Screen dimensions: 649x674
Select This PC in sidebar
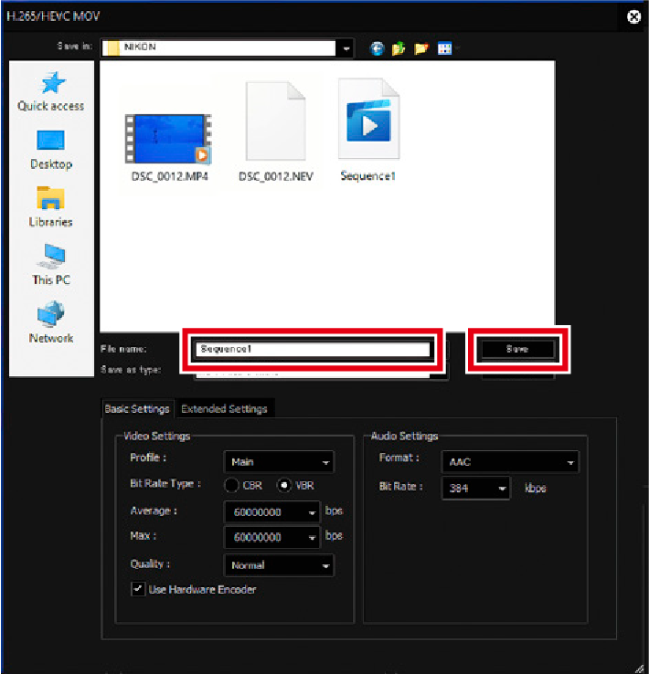coord(50,257)
